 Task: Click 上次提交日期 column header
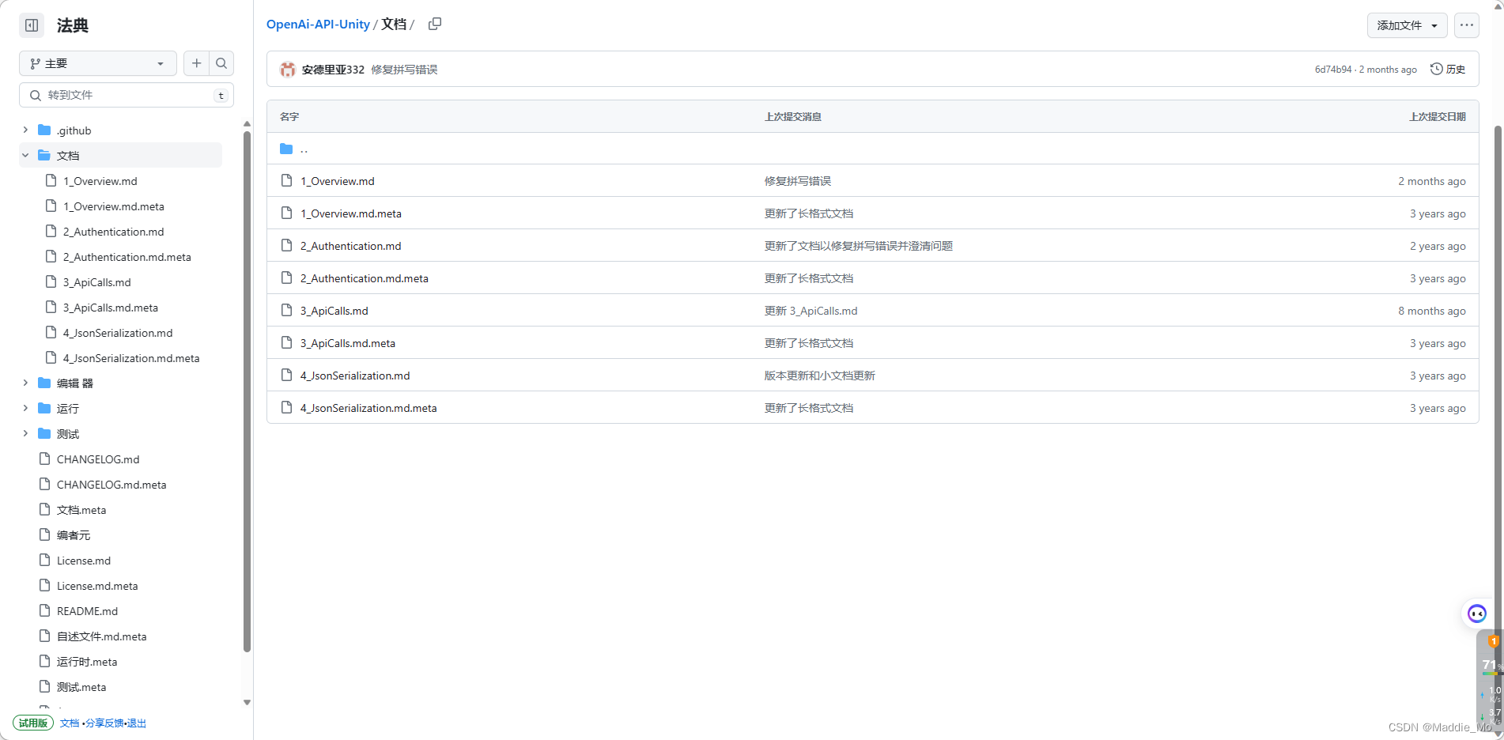1438,116
